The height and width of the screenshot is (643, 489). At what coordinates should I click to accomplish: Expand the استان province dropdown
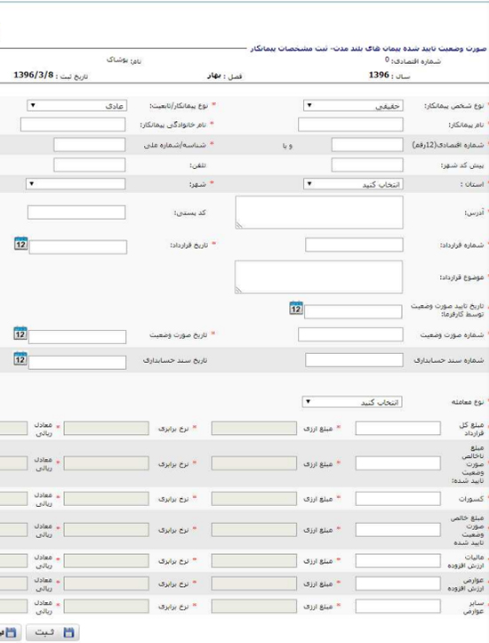353,184
